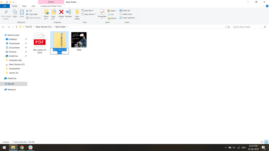Open Screenshots folder in sidebar
The image size is (269, 151).
point(14,69)
